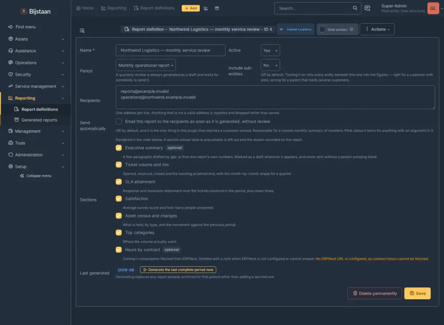Expand the Service management chevron
Viewport: 444px width, 325px height.
(x=63, y=87)
